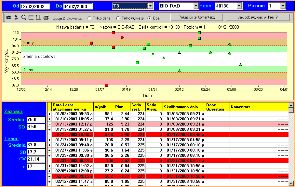
Task: Click the 'Komentarz' column header
Action: (x=259, y=107)
